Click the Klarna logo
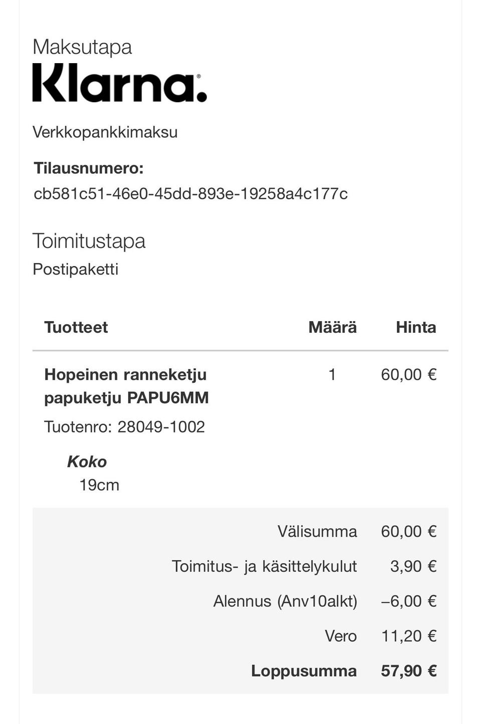Viewport: 481px width, 724px height. pyautogui.click(x=119, y=83)
